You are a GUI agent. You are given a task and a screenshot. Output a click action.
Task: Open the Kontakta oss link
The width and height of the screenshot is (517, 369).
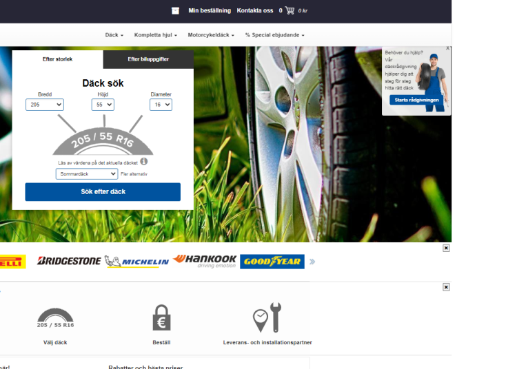click(x=255, y=10)
